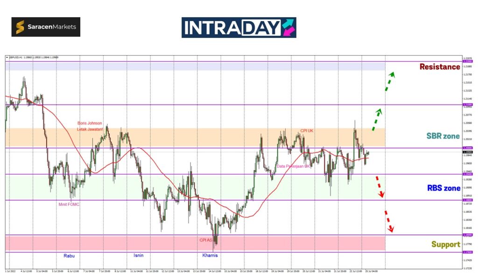The image size is (478, 274).
Task: Select the SBR zone label
Action: coord(443,136)
